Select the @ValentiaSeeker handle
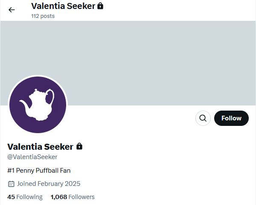The height and width of the screenshot is (205, 256). pyautogui.click(x=32, y=157)
